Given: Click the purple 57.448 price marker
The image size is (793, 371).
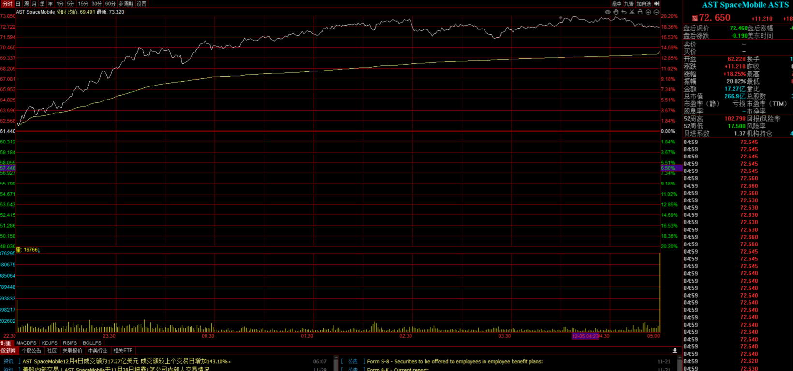Looking at the screenshot, I should 8,168.
